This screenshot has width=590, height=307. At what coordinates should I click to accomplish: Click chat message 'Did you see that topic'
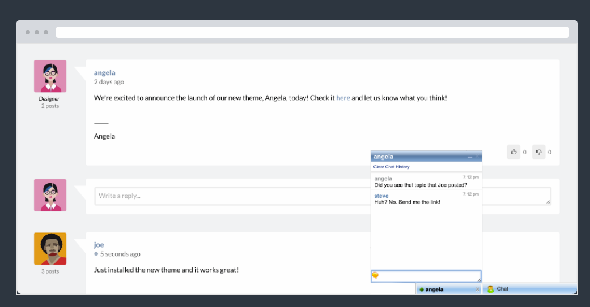421,185
